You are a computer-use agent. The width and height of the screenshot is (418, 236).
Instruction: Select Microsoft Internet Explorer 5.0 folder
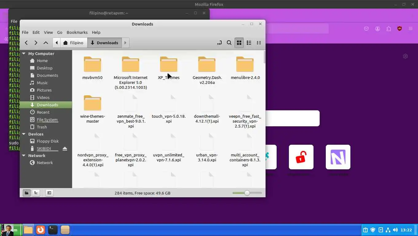131,73
